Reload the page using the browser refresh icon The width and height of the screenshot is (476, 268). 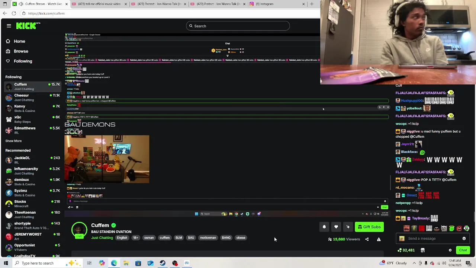[x=14, y=13]
